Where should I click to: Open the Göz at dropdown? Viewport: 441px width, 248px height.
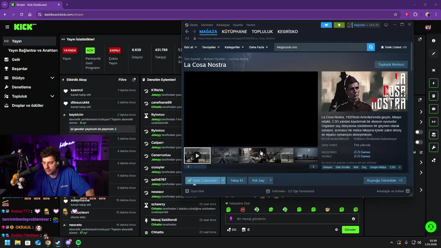191,47
